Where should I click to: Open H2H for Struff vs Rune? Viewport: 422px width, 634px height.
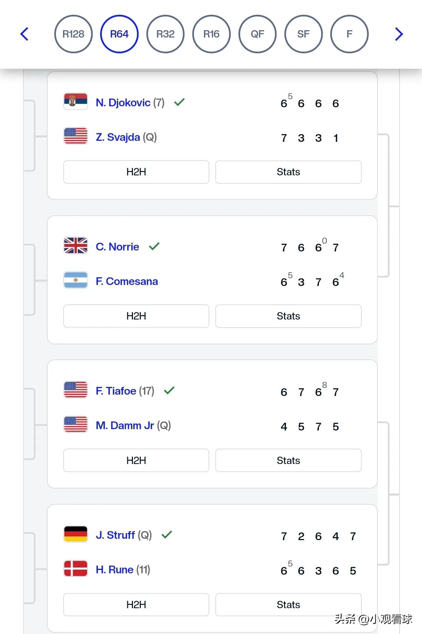pyautogui.click(x=136, y=604)
